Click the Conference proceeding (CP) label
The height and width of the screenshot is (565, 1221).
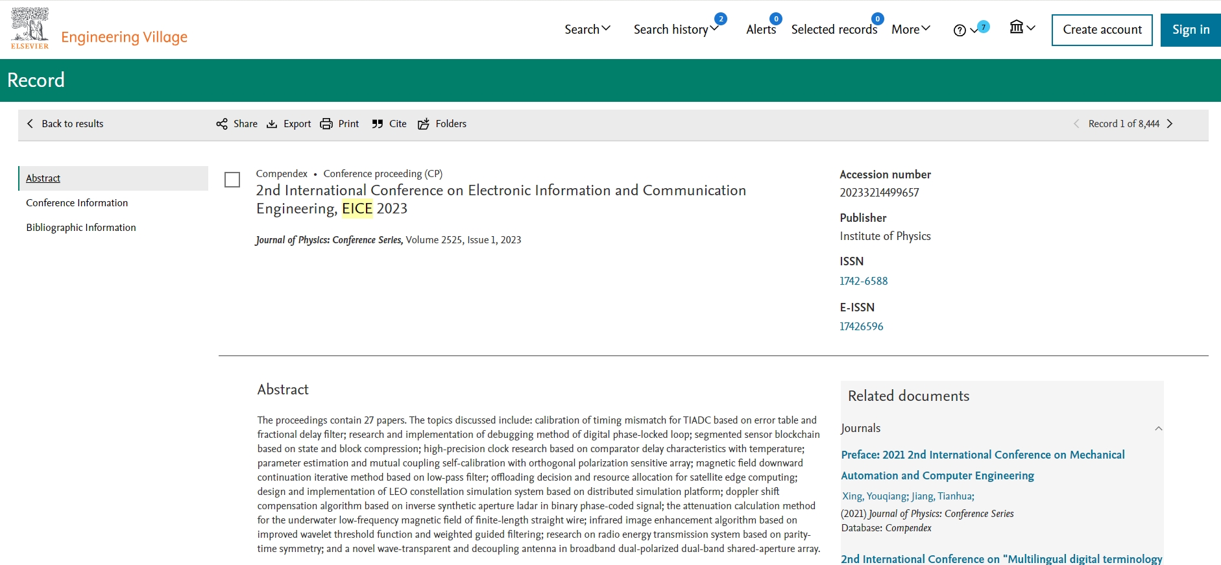coord(383,174)
